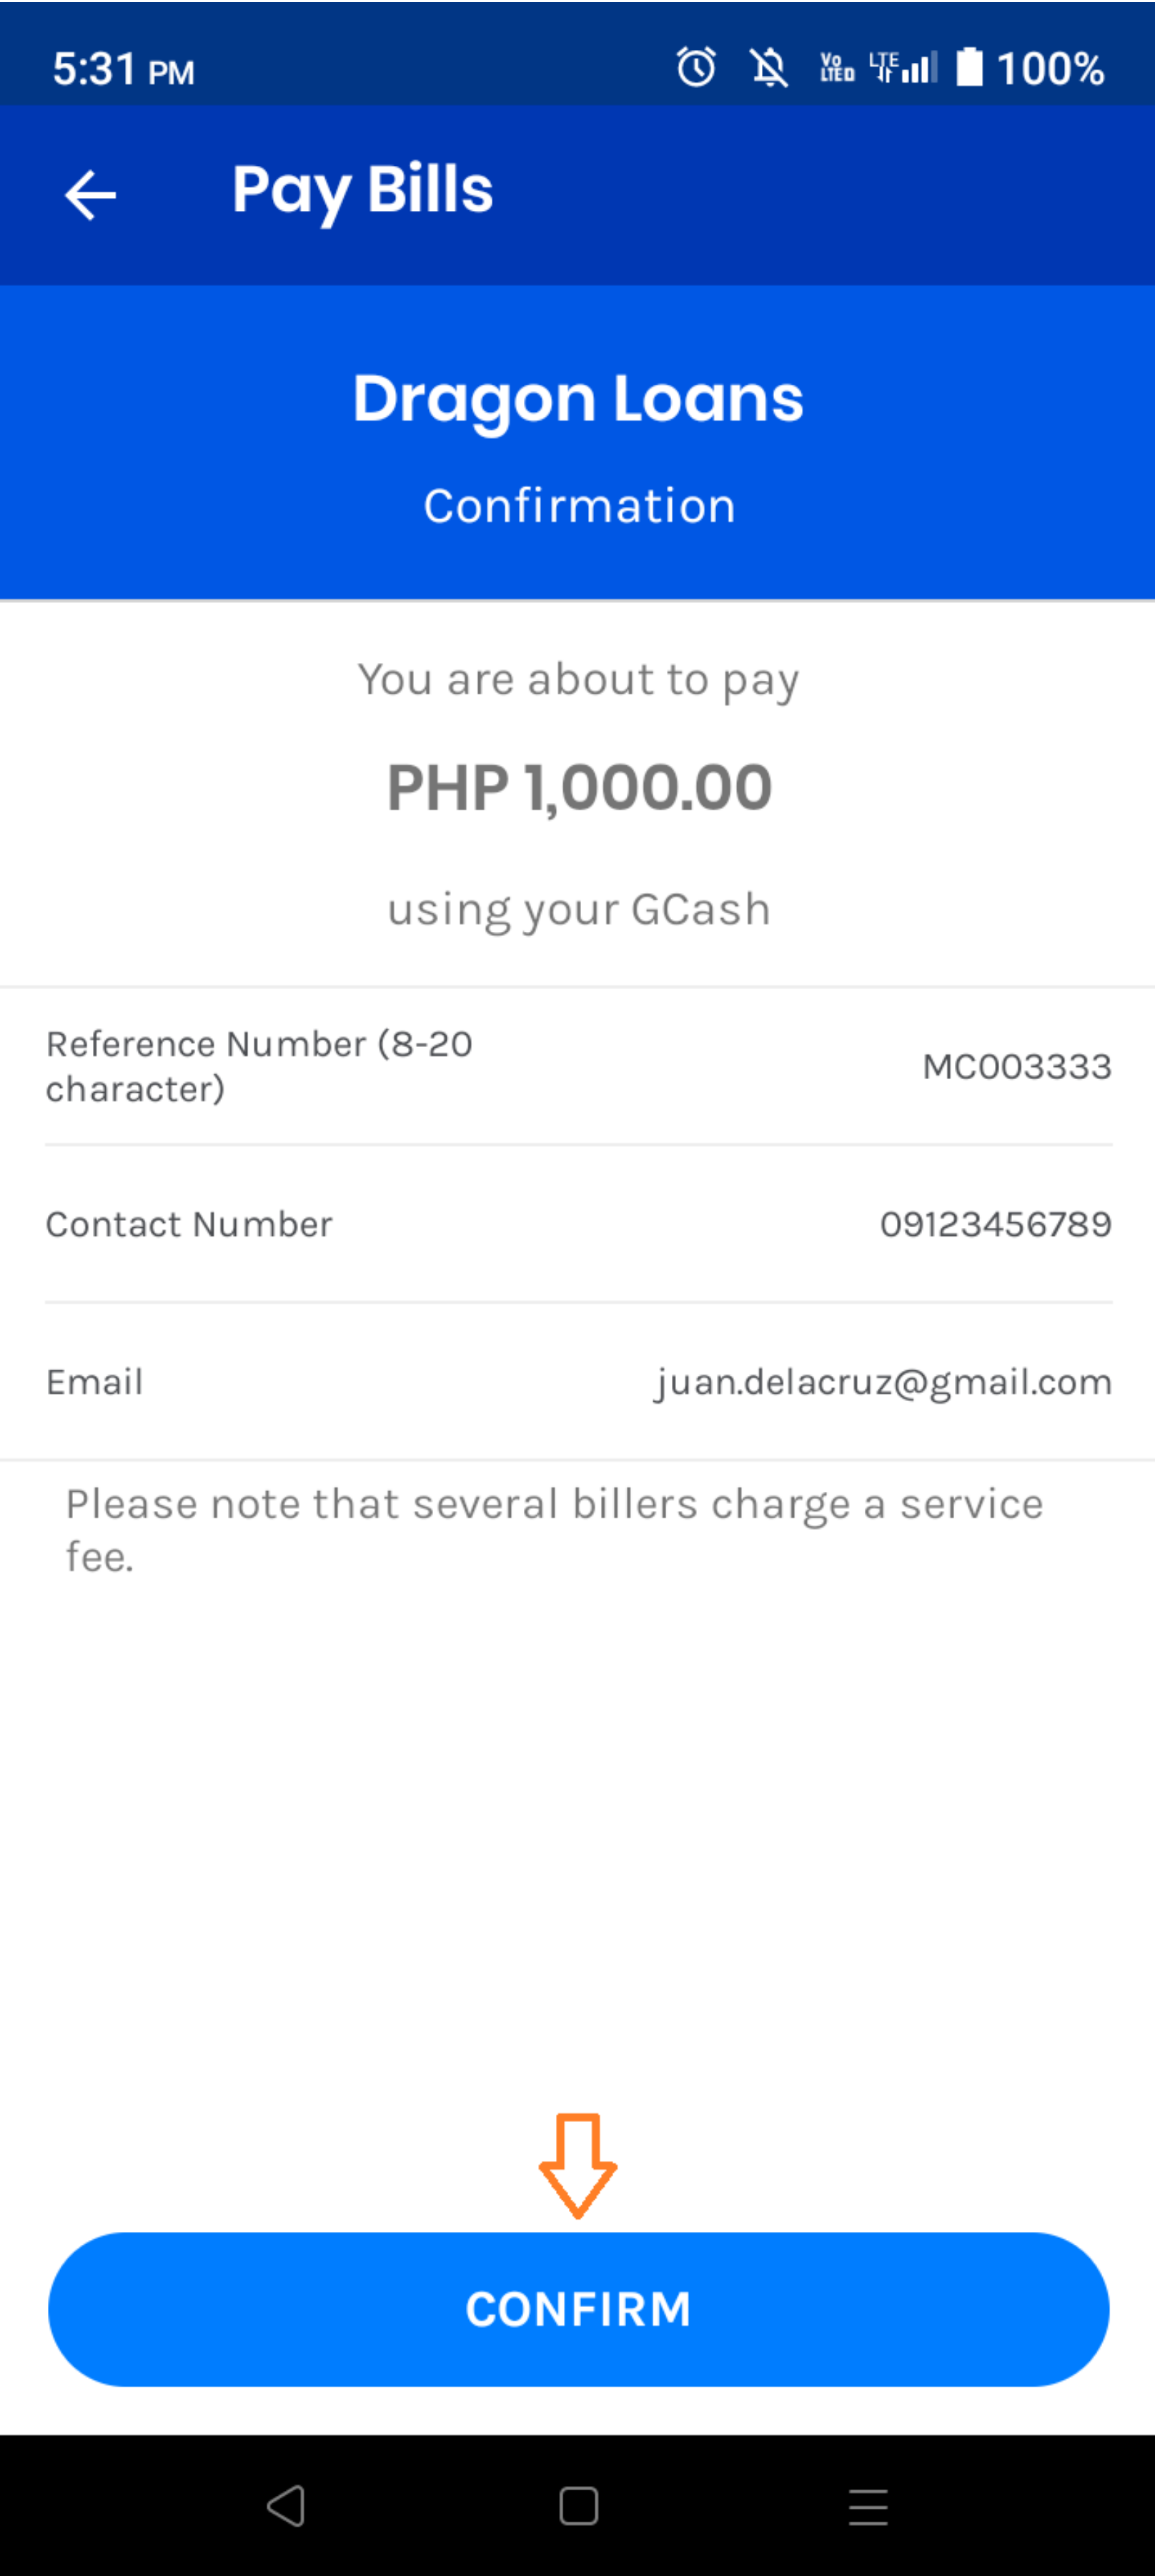Tap the PHP 1,000.00 amount
Image resolution: width=1155 pixels, height=2576 pixels.
coord(577,787)
